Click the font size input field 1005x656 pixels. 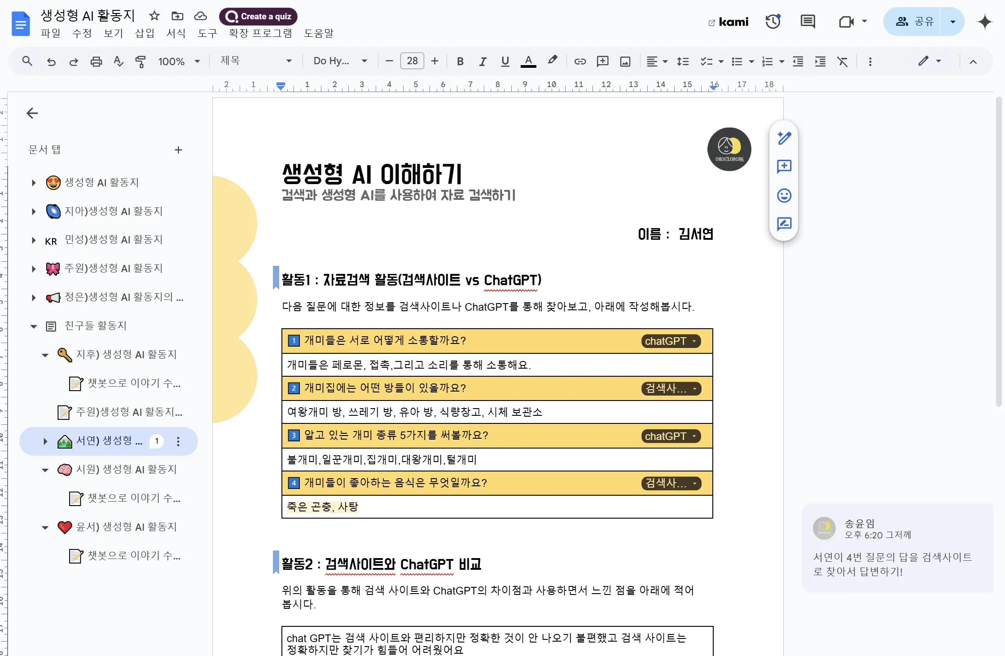pyautogui.click(x=412, y=61)
